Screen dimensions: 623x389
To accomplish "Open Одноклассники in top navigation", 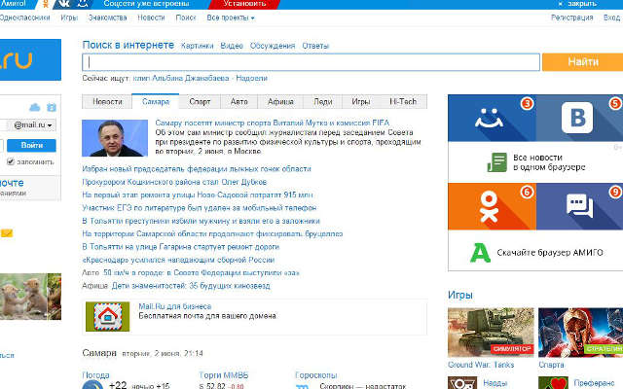I will coord(24,18).
